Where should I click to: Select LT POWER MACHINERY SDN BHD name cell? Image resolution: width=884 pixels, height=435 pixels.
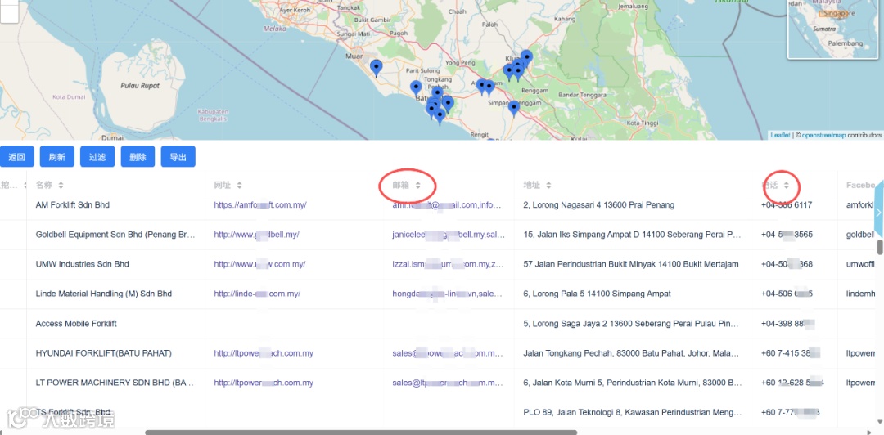tap(115, 383)
